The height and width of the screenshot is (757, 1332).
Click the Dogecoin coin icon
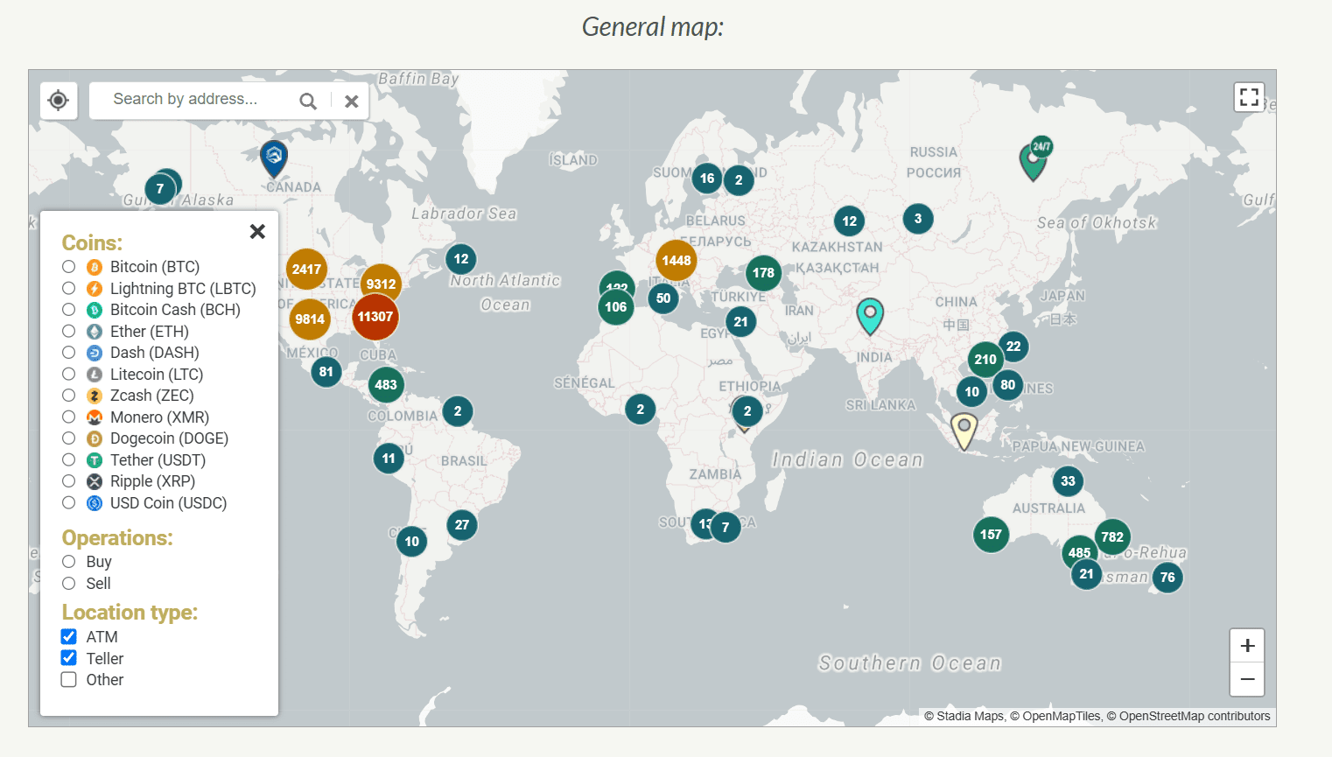(x=94, y=438)
